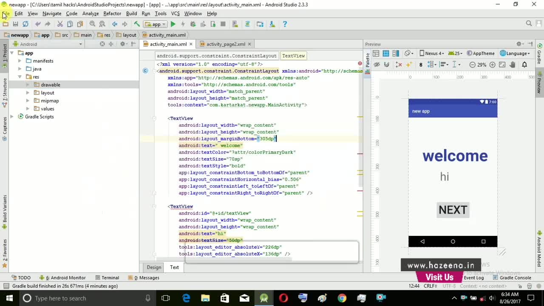Open the API 25 version dropdown
The width and height of the screenshot is (544, 306).
pos(456,53)
